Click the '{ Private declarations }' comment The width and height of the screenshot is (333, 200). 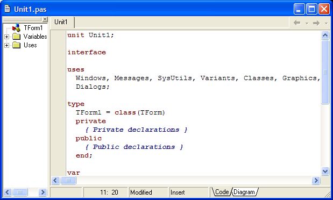point(136,130)
